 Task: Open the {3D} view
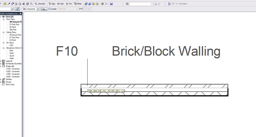click(x=11, y=45)
